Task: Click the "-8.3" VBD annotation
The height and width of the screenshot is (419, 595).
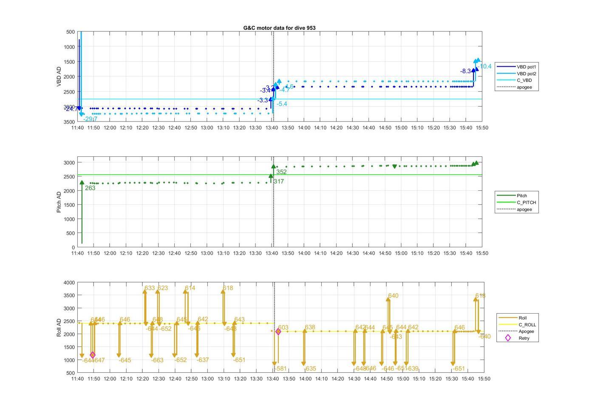Action: point(465,71)
